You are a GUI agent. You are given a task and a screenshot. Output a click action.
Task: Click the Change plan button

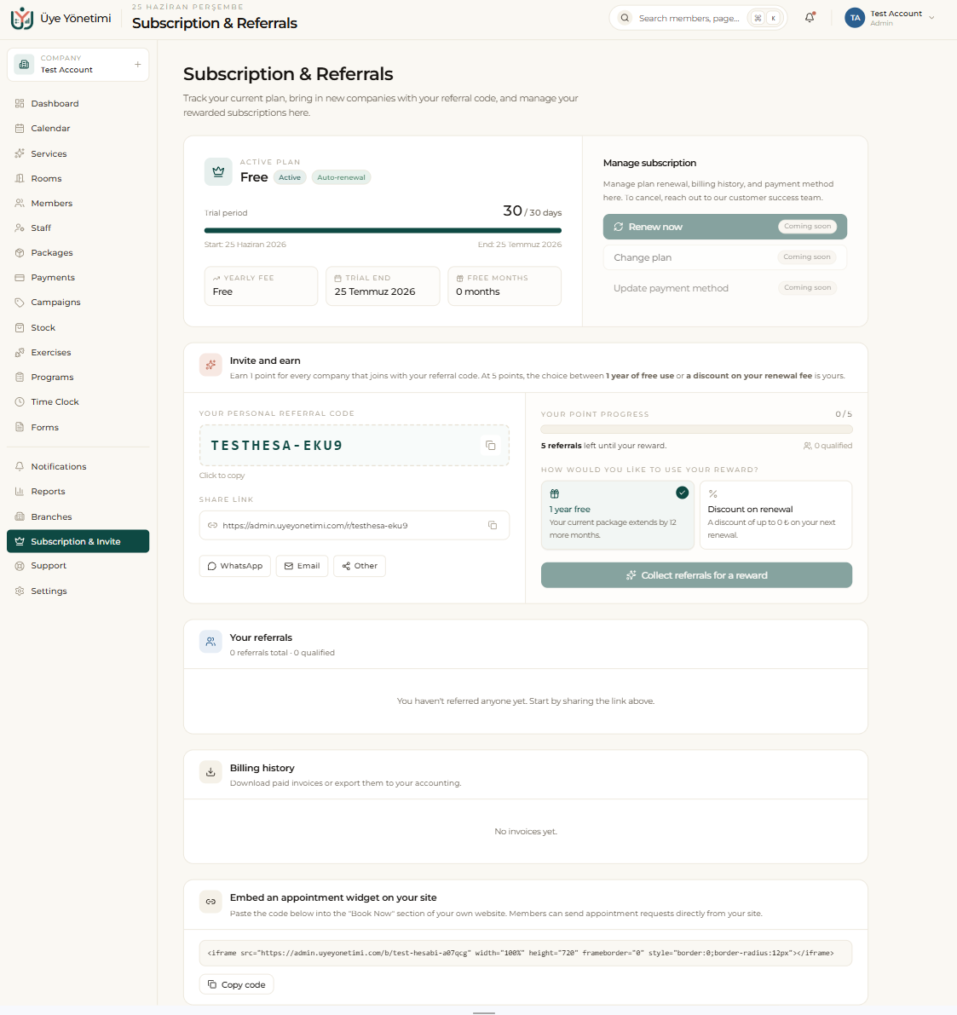(724, 257)
